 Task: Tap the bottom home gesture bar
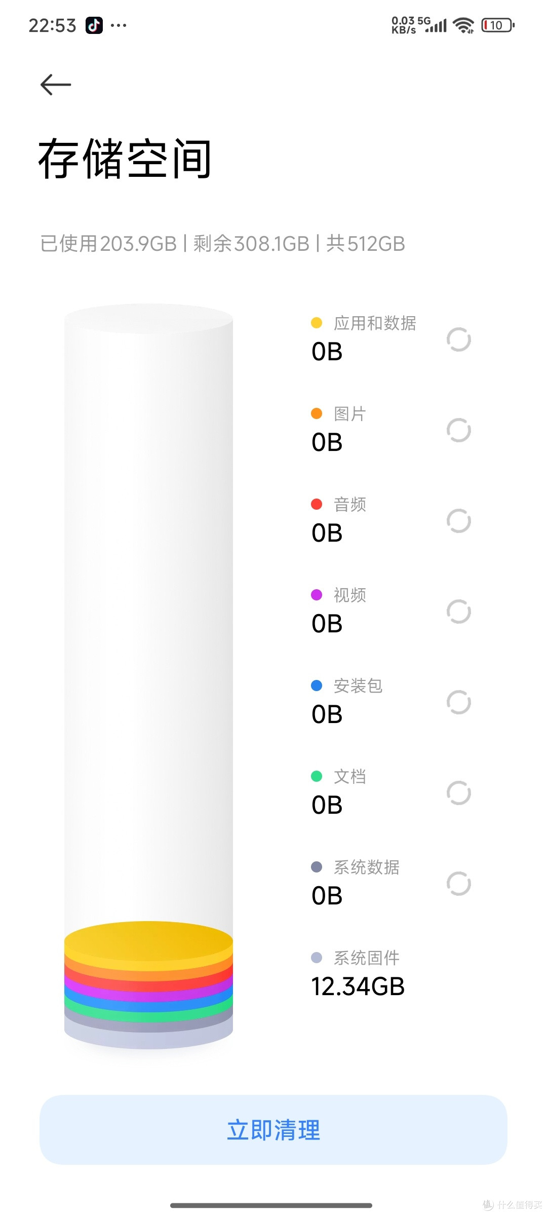pyautogui.click(x=271, y=1205)
